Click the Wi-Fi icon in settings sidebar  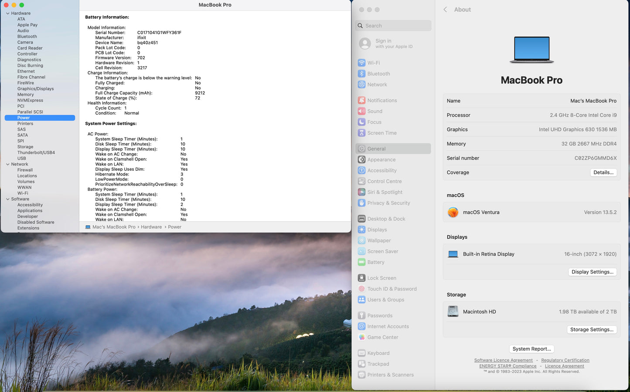coord(361,63)
